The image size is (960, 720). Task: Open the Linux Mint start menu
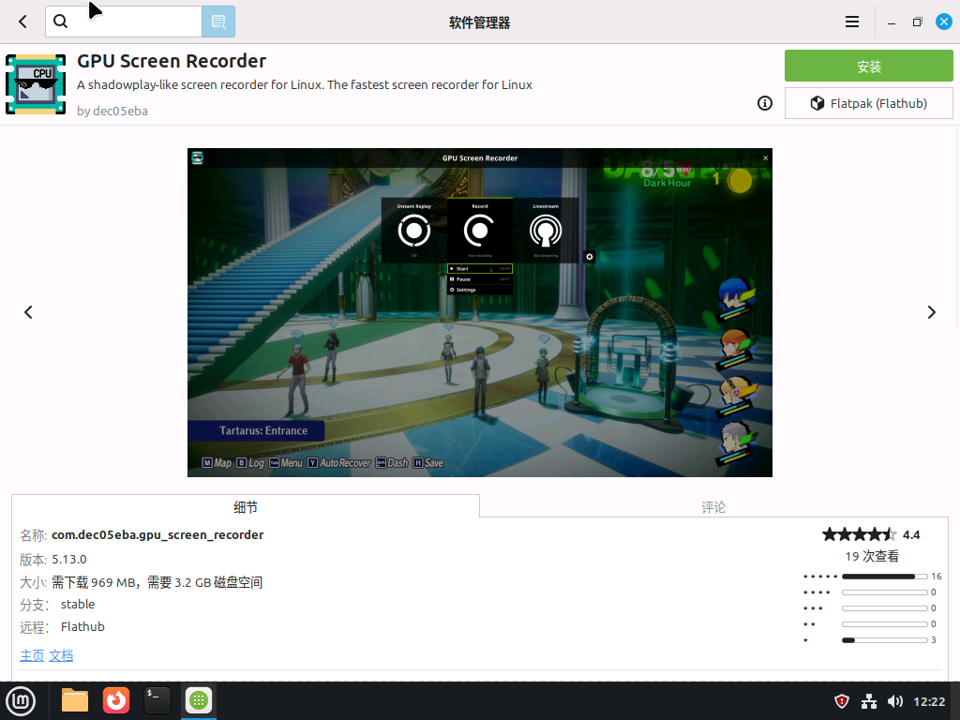[21, 700]
